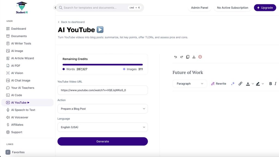
Task: Click the YouTube Video URL input field
Action: pos(102,90)
